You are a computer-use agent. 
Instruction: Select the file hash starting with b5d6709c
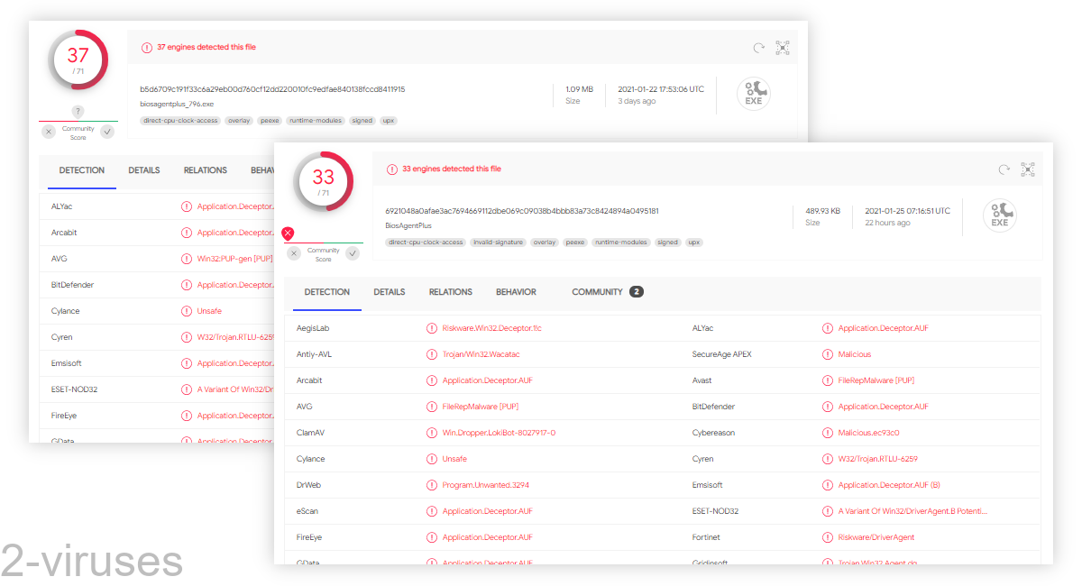click(272, 89)
